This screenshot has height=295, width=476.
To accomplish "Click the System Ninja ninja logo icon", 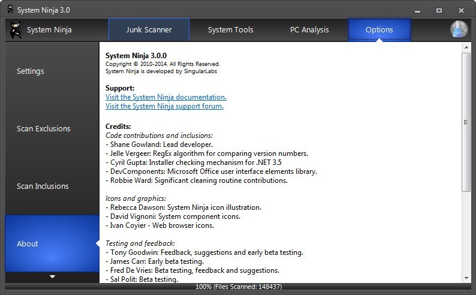I will click(x=16, y=30).
